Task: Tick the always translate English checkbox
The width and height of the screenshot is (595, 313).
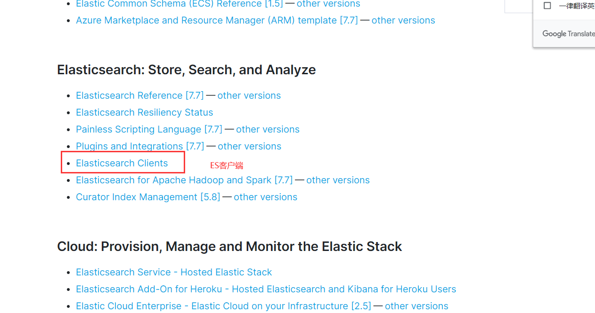Action: click(547, 6)
